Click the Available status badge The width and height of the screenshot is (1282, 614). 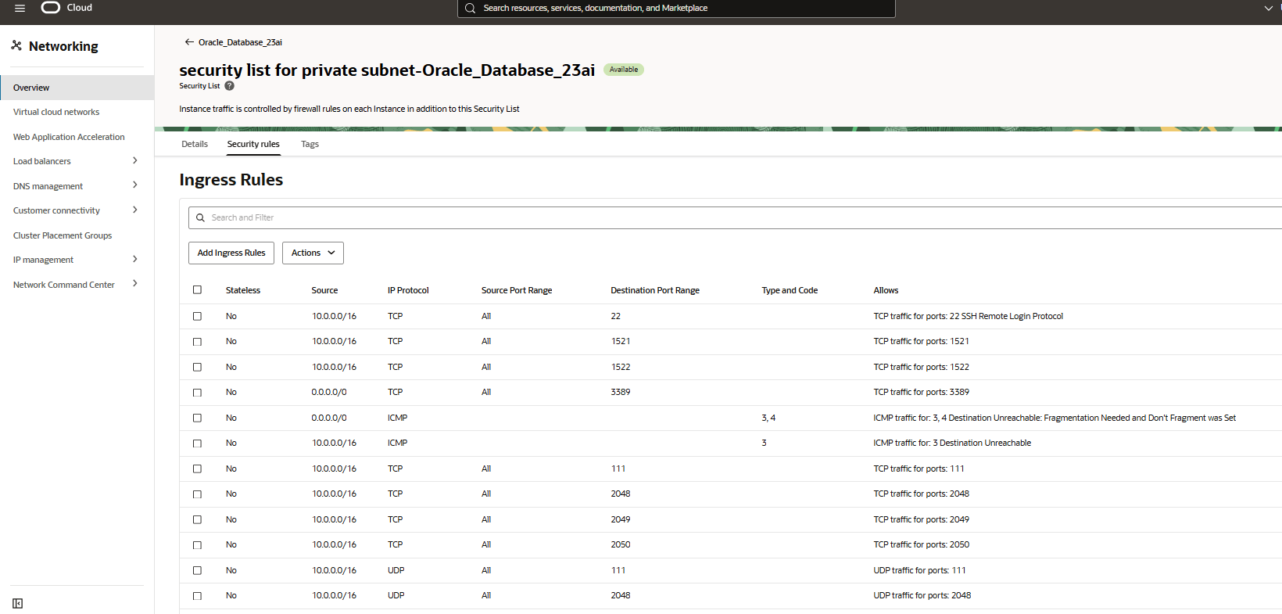[624, 70]
